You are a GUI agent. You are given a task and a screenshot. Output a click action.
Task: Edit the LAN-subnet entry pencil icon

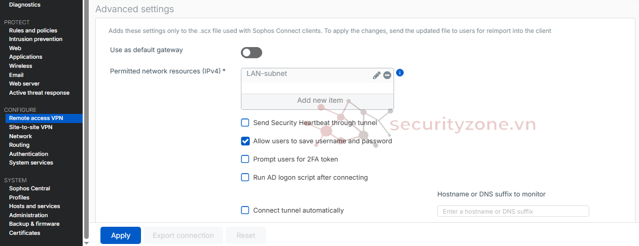tap(376, 75)
